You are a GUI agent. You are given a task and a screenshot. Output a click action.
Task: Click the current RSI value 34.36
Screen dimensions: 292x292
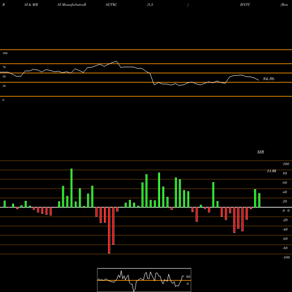[269, 79]
